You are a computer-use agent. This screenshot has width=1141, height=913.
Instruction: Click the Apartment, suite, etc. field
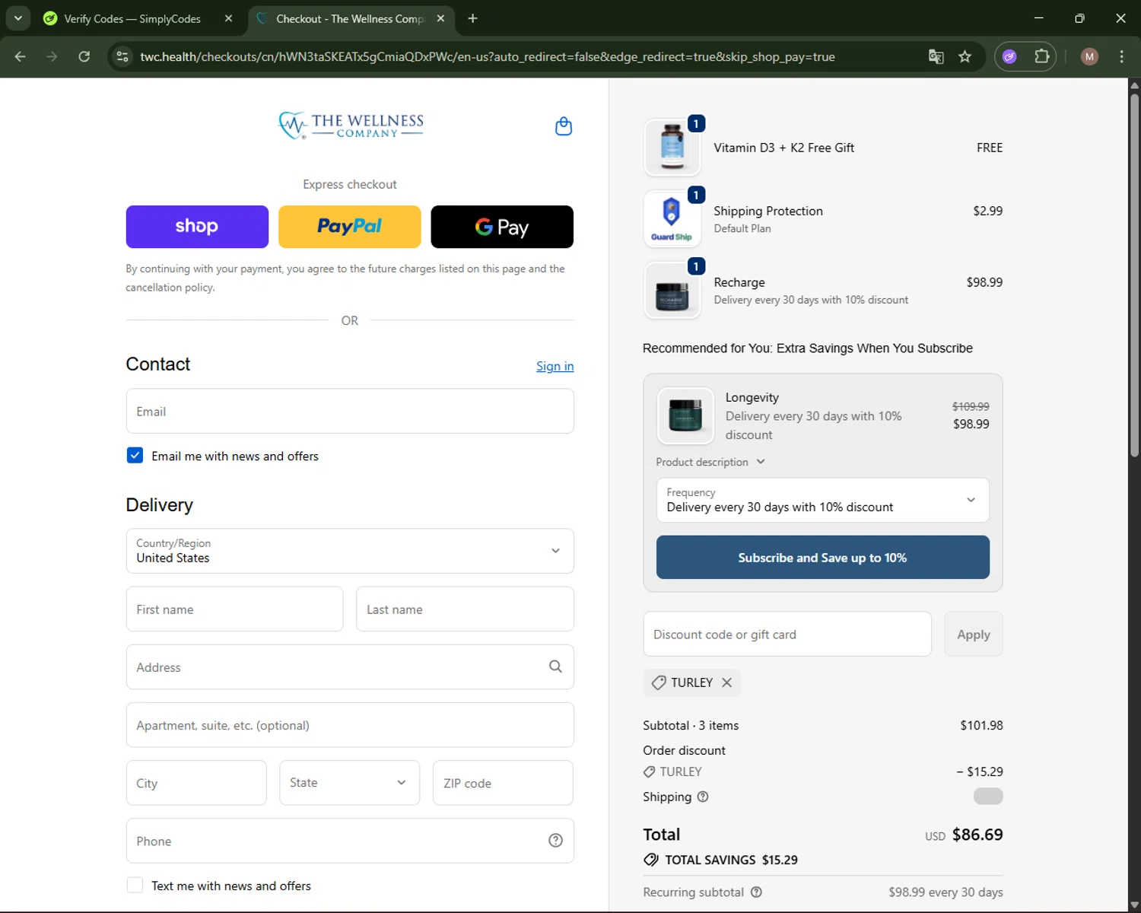coord(350,725)
